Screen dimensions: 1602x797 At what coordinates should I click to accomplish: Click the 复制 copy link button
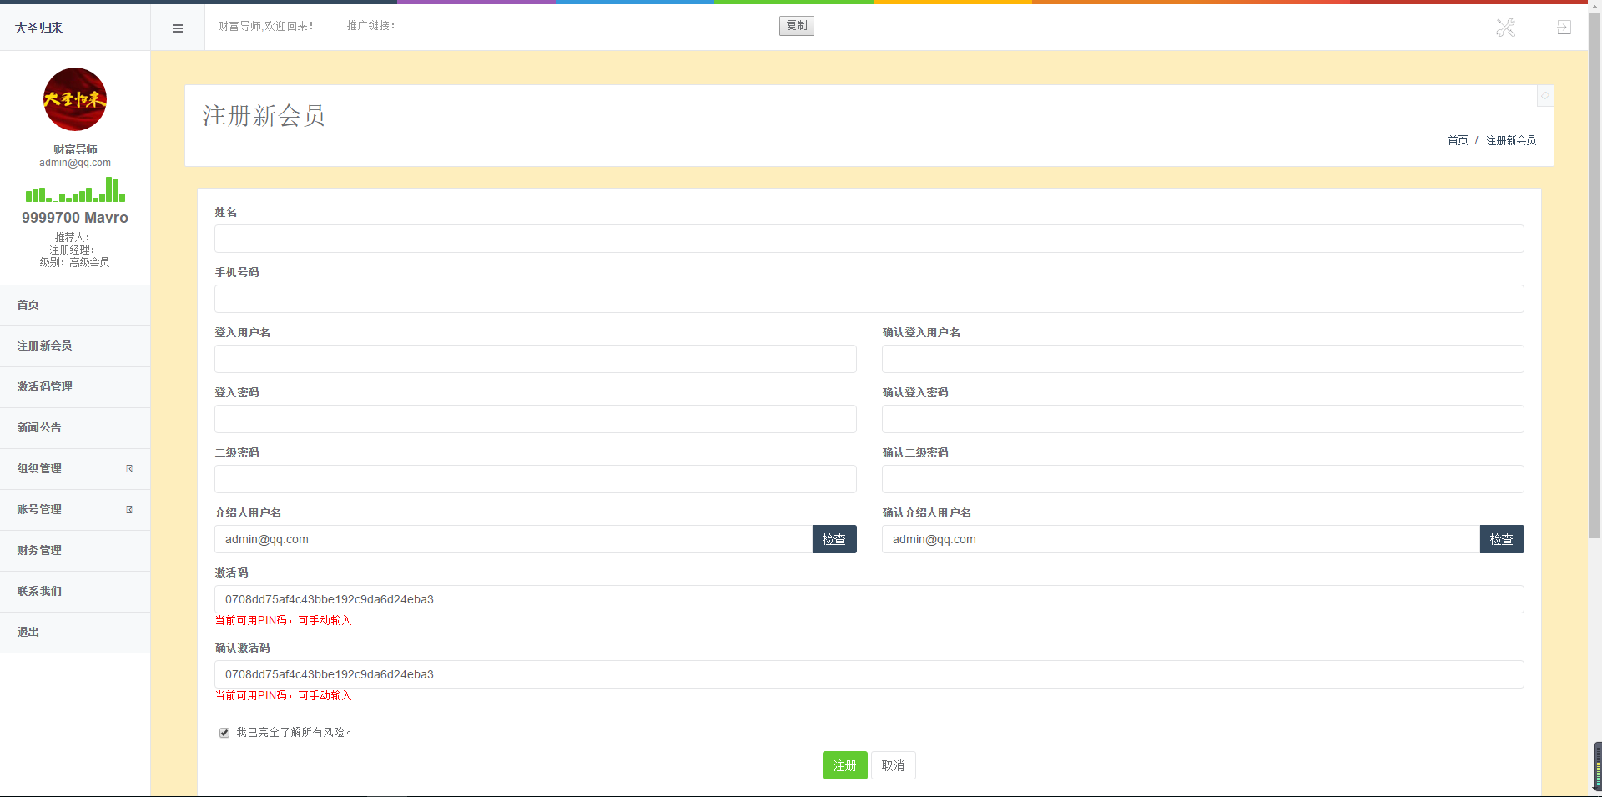pyautogui.click(x=796, y=26)
